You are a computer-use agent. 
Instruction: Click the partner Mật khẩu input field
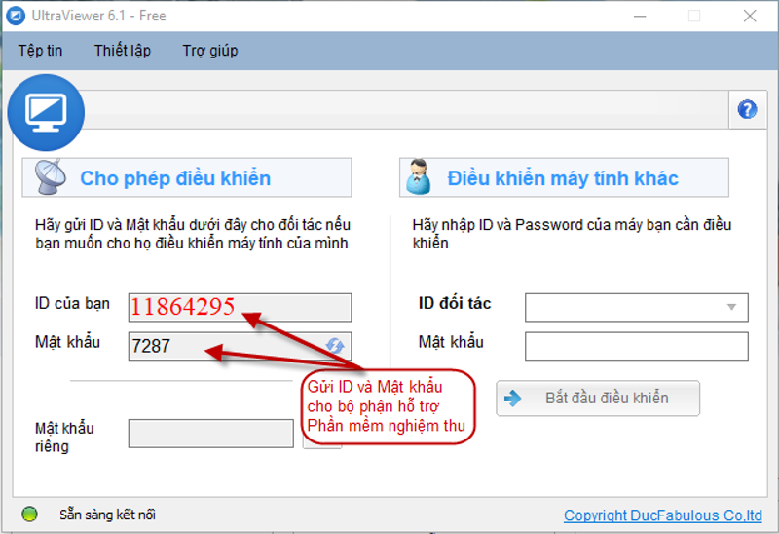click(x=637, y=346)
